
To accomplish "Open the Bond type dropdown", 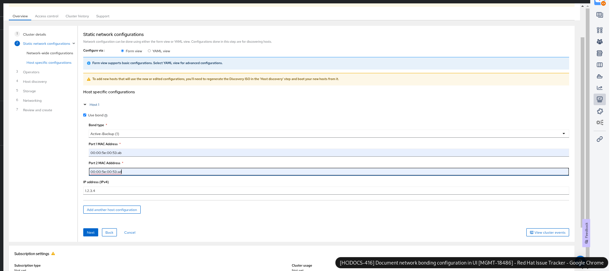I will click(329, 134).
